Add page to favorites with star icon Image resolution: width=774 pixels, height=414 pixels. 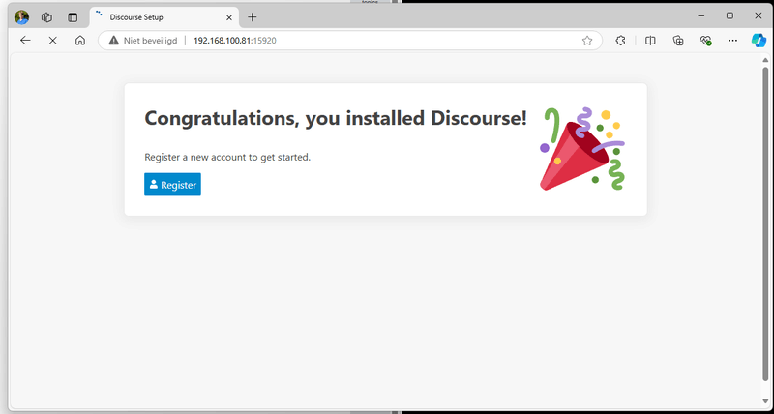(587, 41)
